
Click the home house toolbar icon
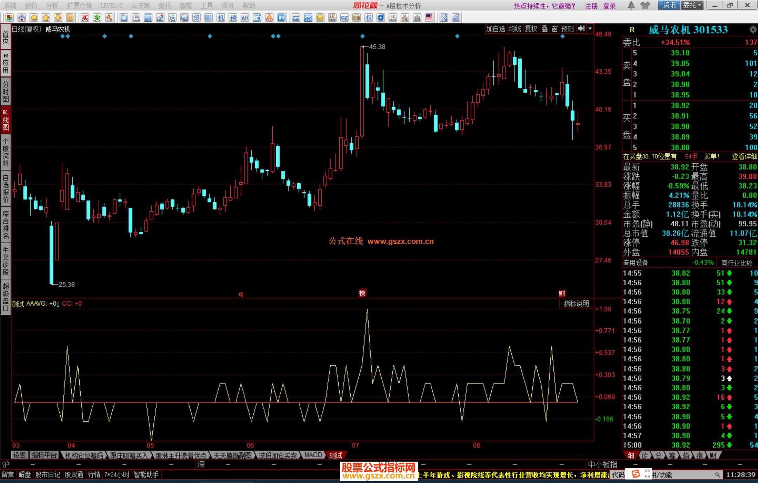point(22,18)
